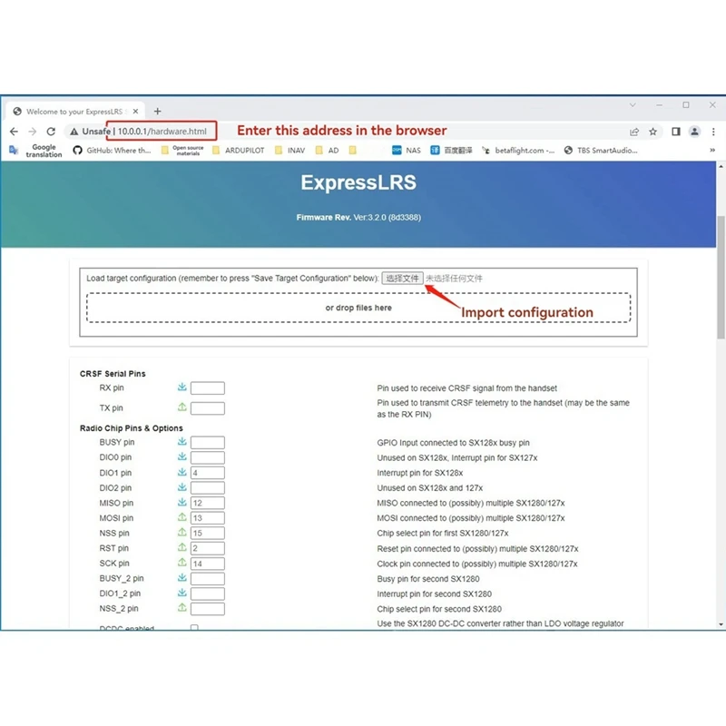Click the input icon beside MISO pin
The height and width of the screenshot is (726, 726).
(x=182, y=502)
